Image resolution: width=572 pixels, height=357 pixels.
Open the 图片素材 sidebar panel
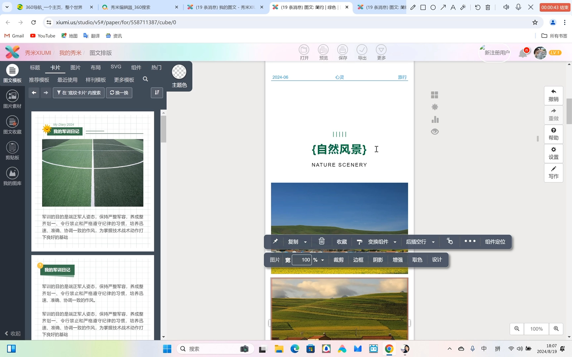click(12, 99)
